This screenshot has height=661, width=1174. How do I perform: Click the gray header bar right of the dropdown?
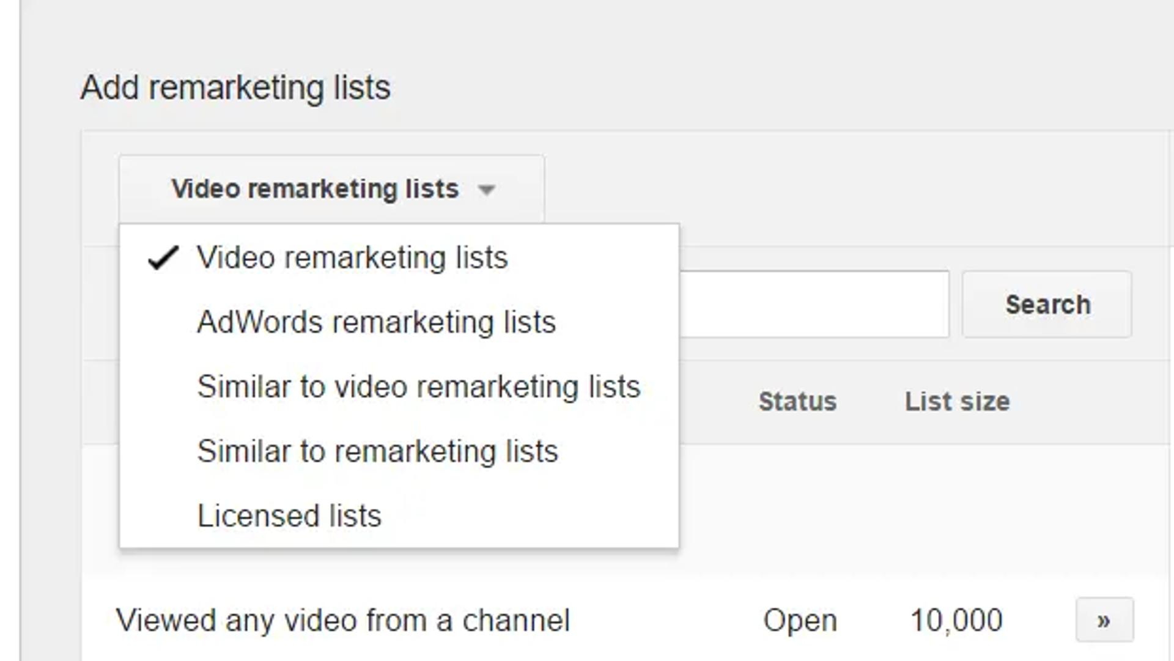coord(856,189)
